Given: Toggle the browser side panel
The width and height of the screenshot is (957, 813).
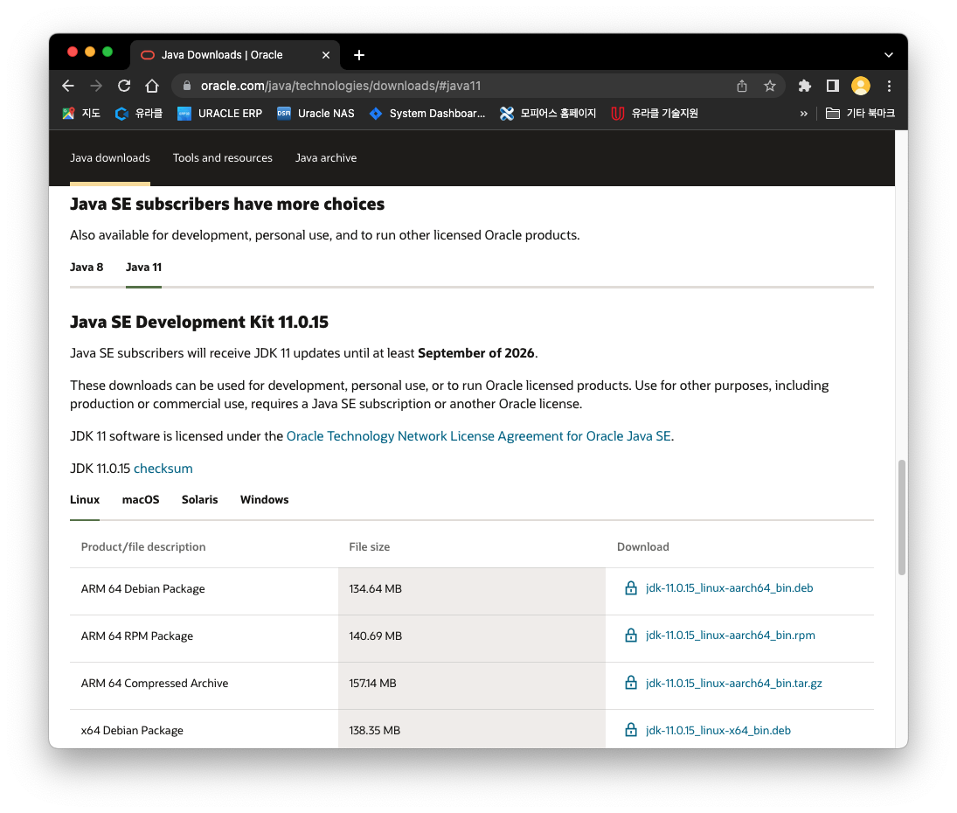Looking at the screenshot, I should click(x=833, y=86).
